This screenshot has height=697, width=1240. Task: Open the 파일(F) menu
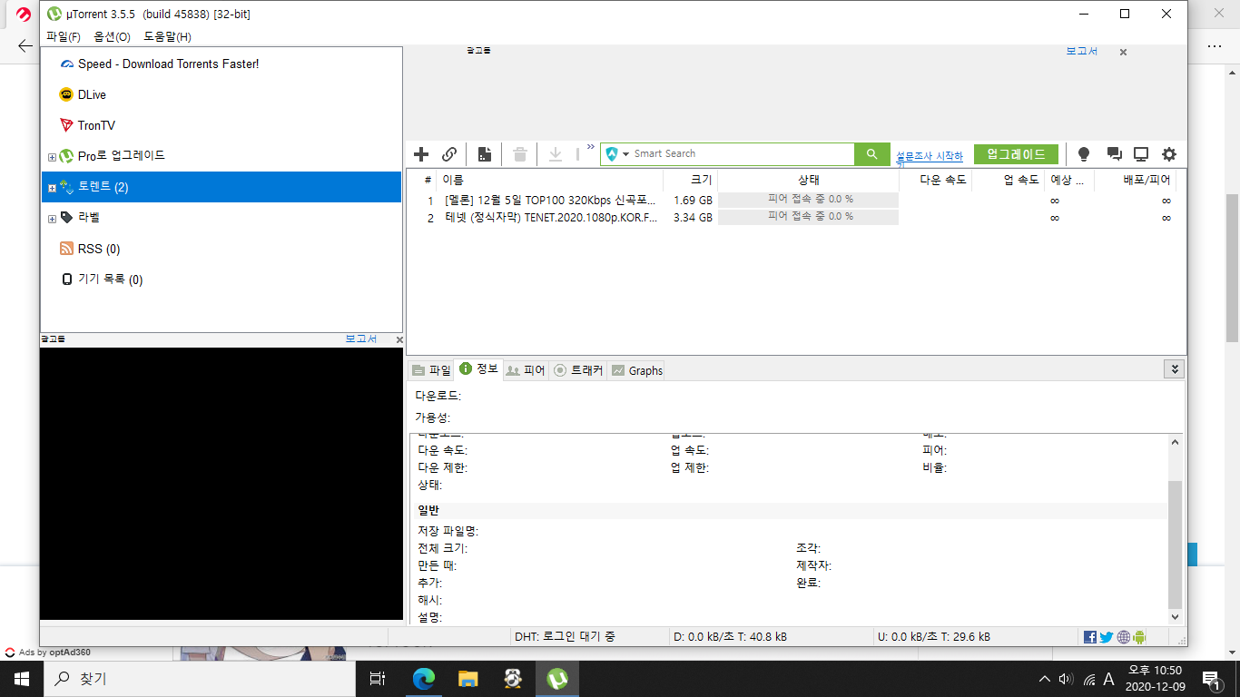[x=64, y=36]
